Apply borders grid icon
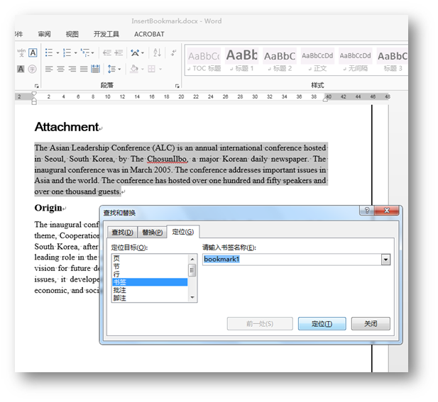 tap(151, 69)
